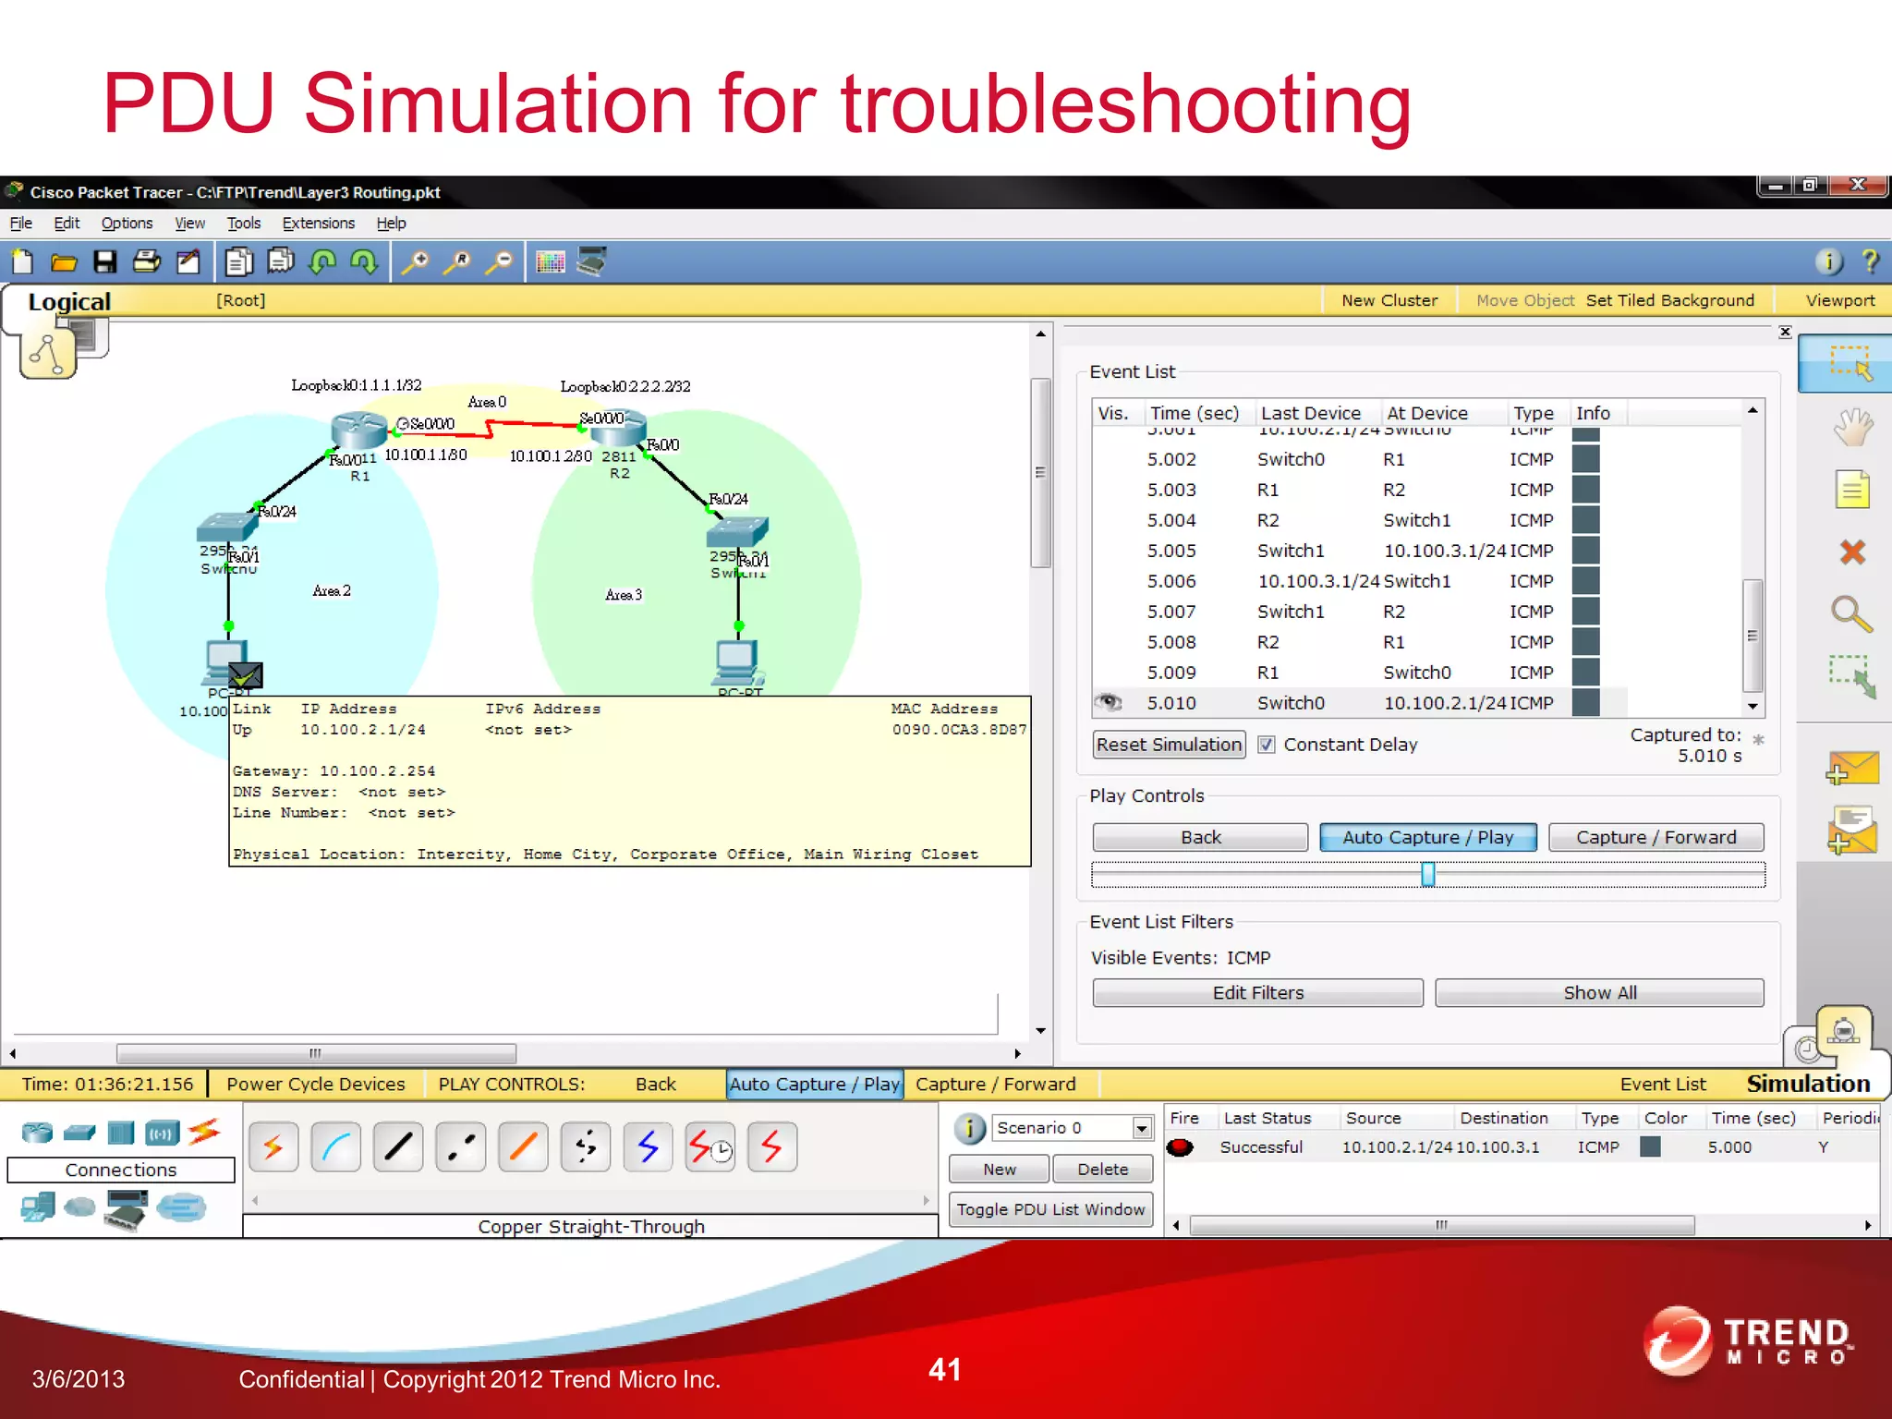Select the Inspect magnifier tool
This screenshot has width=1892, height=1419.
(1850, 613)
